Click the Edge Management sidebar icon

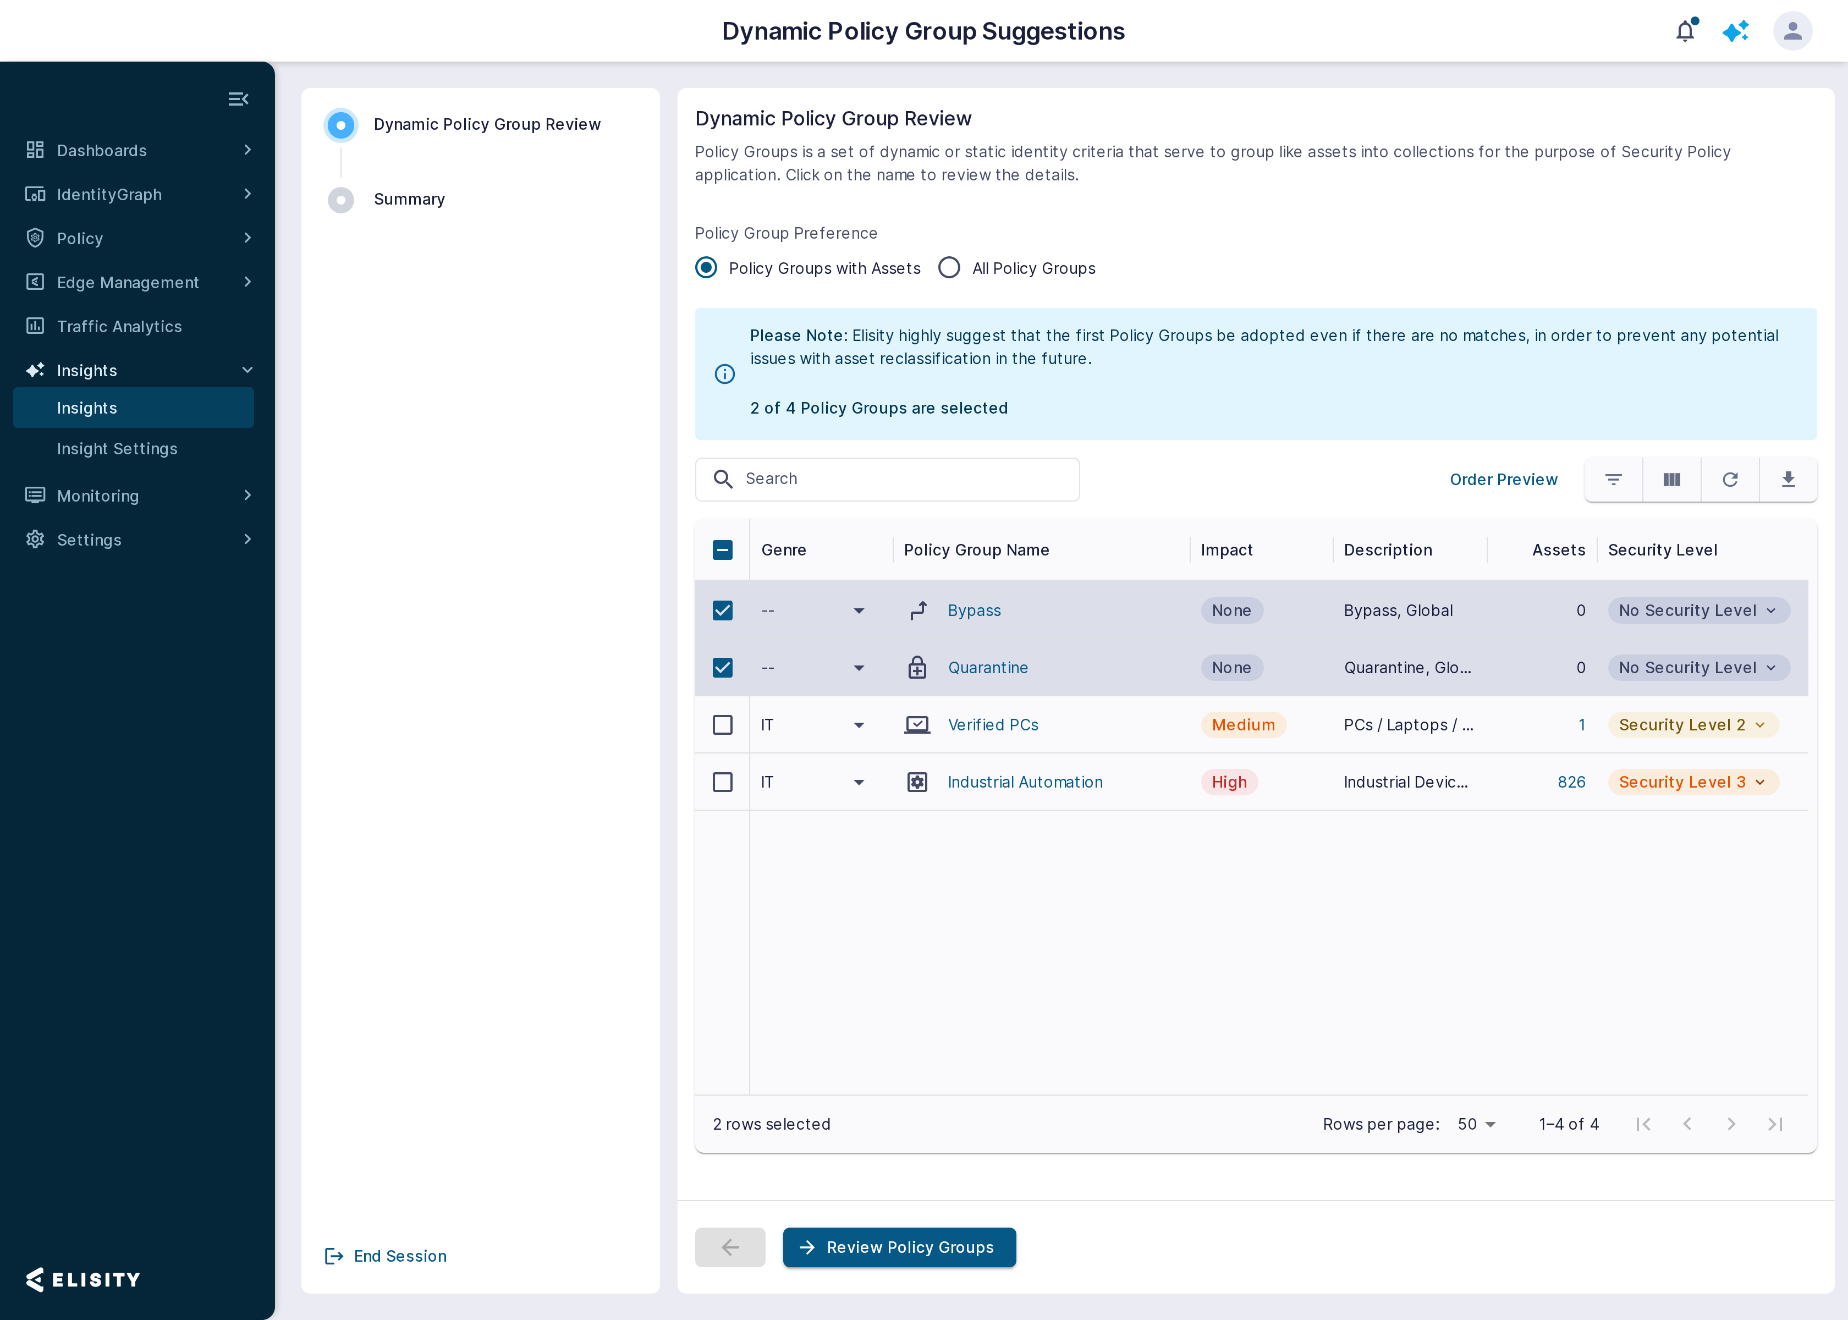click(x=35, y=282)
